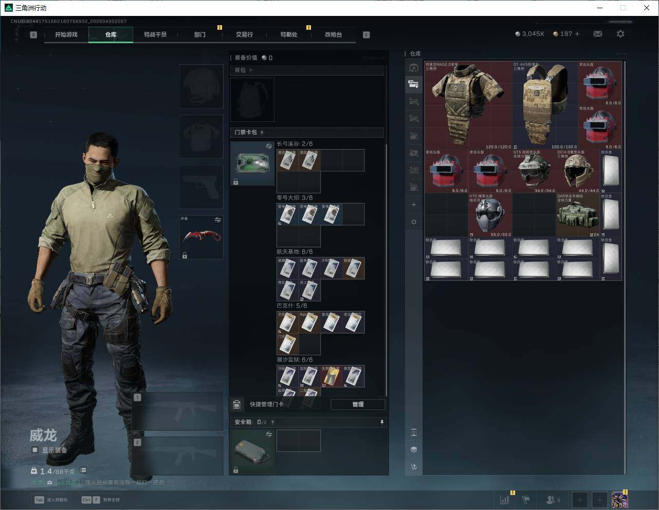Select the equipped red karambit knife
The width and height of the screenshot is (659, 510).
pos(202,237)
